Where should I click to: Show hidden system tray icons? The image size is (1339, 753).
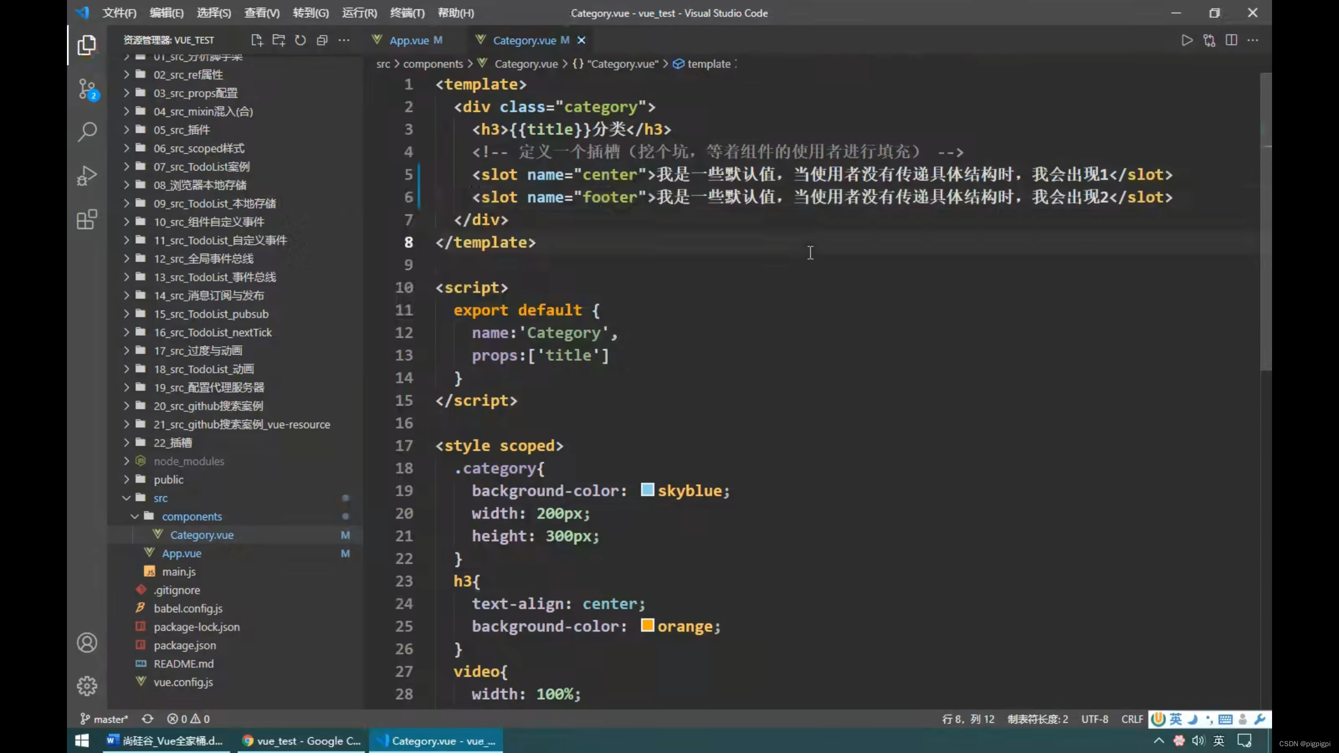(1159, 740)
